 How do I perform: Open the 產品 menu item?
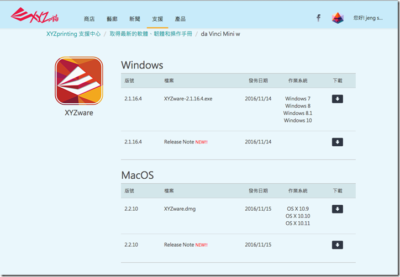pyautogui.click(x=180, y=19)
